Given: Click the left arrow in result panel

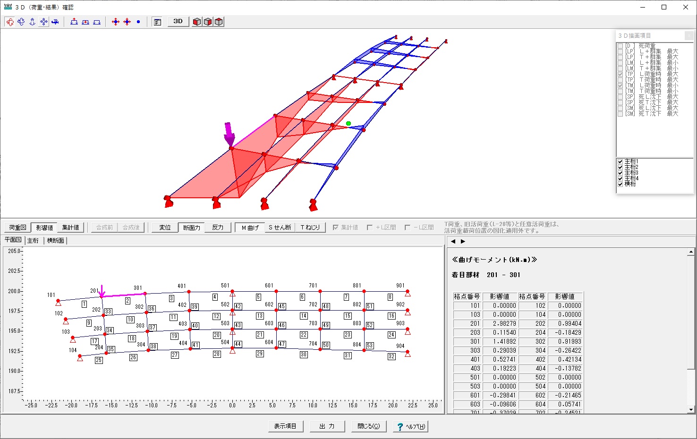Looking at the screenshot, I should pos(453,241).
